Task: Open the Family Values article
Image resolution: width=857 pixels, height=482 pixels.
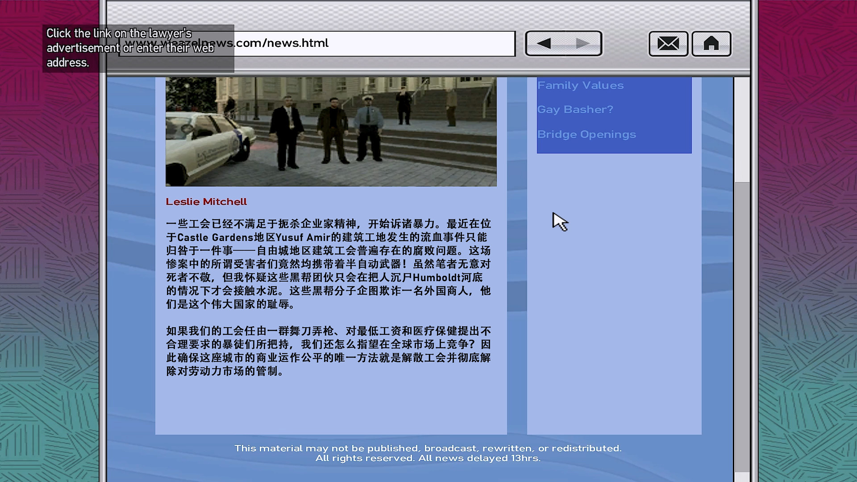Action: point(580,85)
